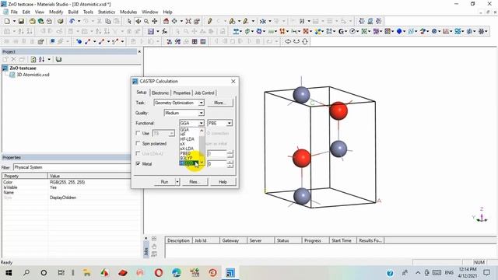Open the Build menu
The width and height of the screenshot is (498, 280).
click(73, 12)
